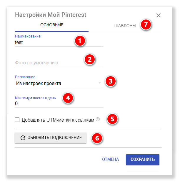Screen dimensions: 190x188
Task: Expand the Расписание dropdown arrow
Action: click(x=100, y=83)
